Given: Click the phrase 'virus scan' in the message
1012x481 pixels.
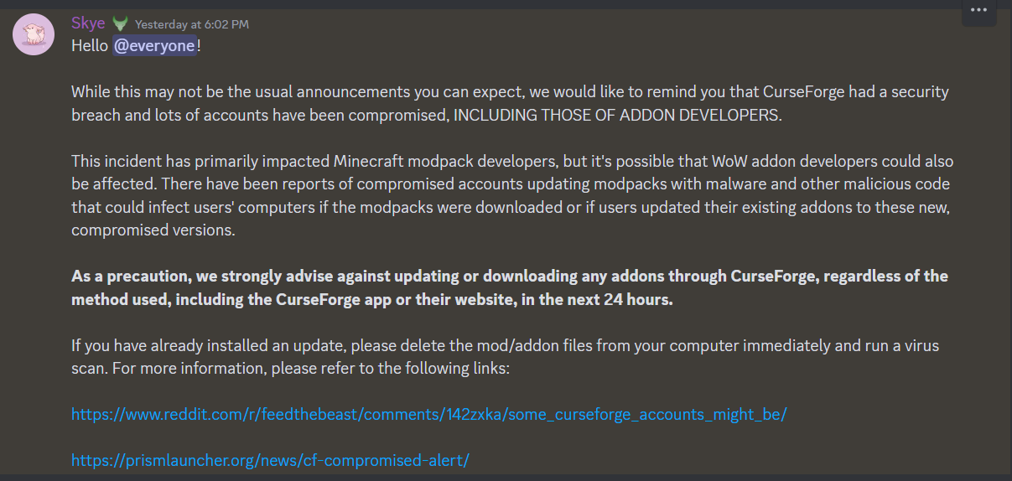Looking at the screenshot, I should point(929,345).
